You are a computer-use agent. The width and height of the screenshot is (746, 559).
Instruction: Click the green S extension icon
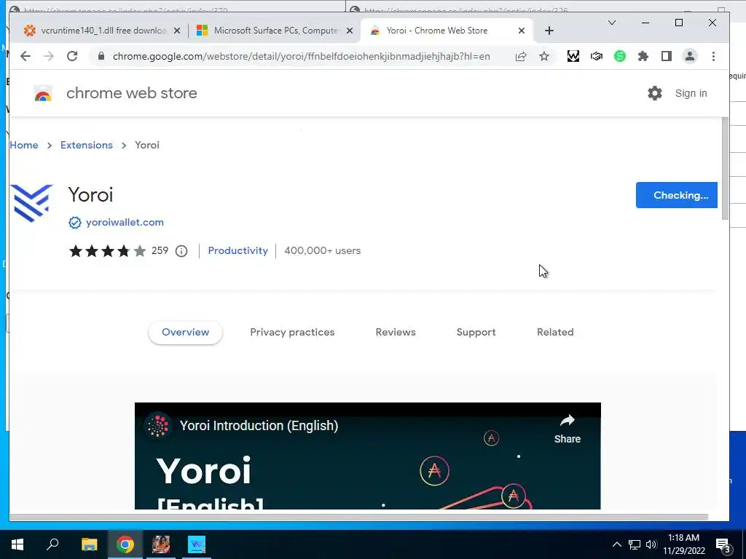(x=619, y=56)
